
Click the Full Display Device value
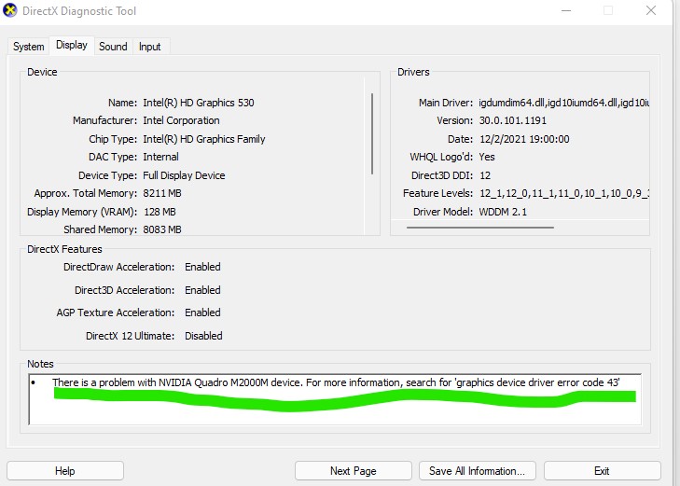click(x=184, y=175)
